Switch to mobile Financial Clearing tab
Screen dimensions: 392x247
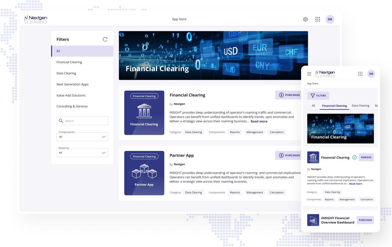click(334, 106)
